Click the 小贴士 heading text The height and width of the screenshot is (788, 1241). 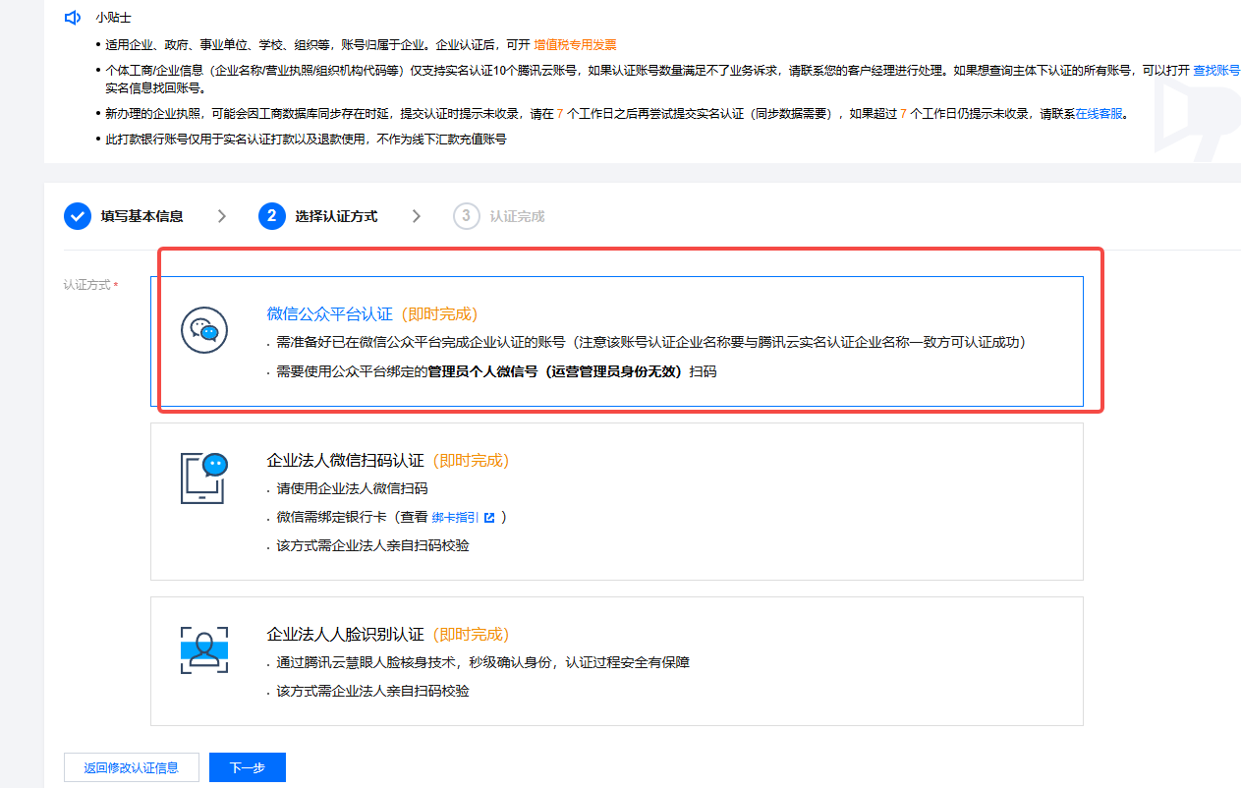114,18
